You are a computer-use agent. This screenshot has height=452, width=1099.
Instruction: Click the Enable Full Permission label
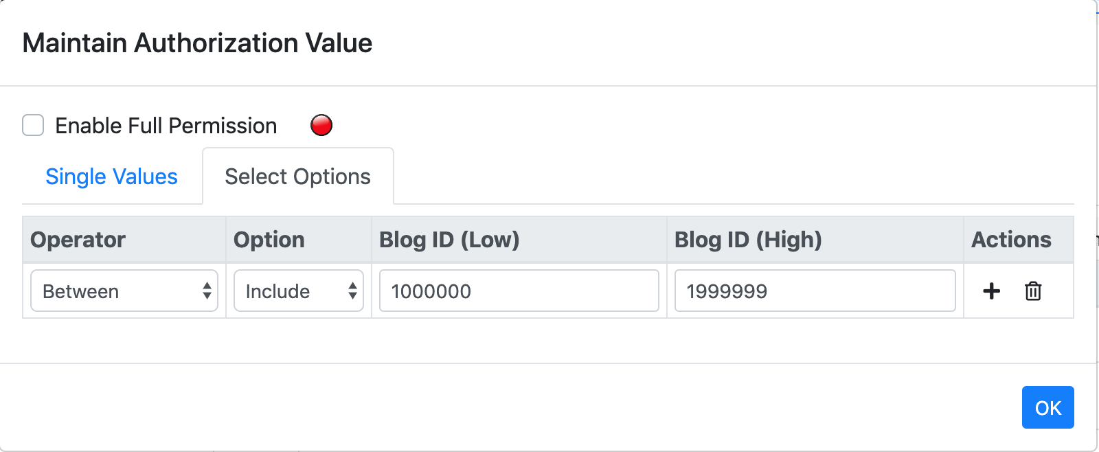[x=166, y=126]
